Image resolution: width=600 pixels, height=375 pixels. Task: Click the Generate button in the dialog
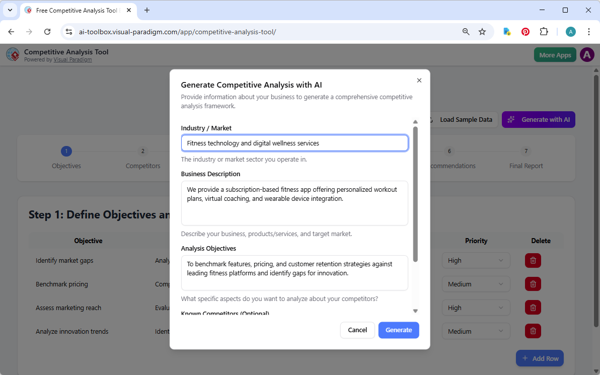coord(398,330)
